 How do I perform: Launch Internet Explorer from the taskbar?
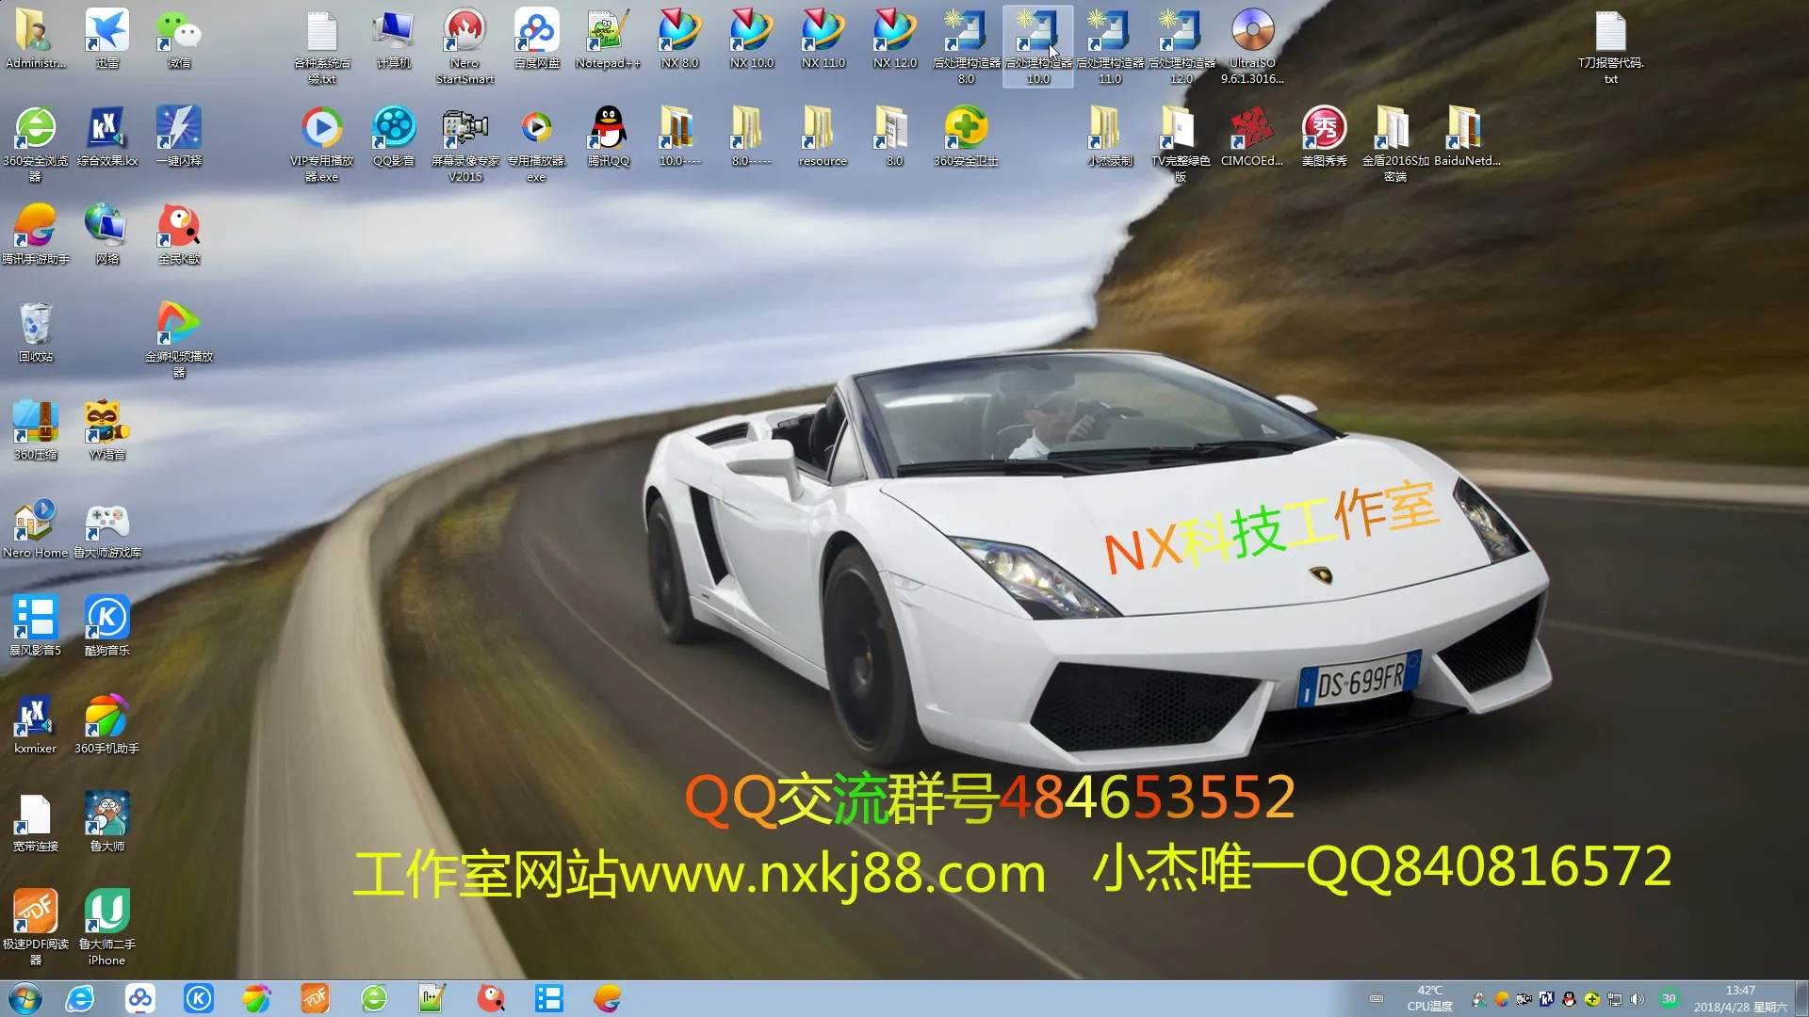click(80, 997)
